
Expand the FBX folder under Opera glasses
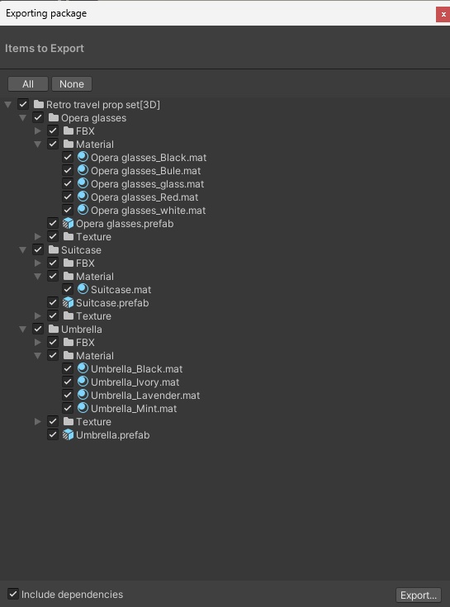[37, 130]
